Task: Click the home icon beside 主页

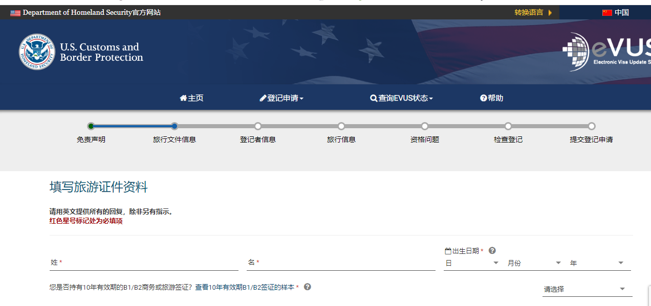Action: pos(183,98)
